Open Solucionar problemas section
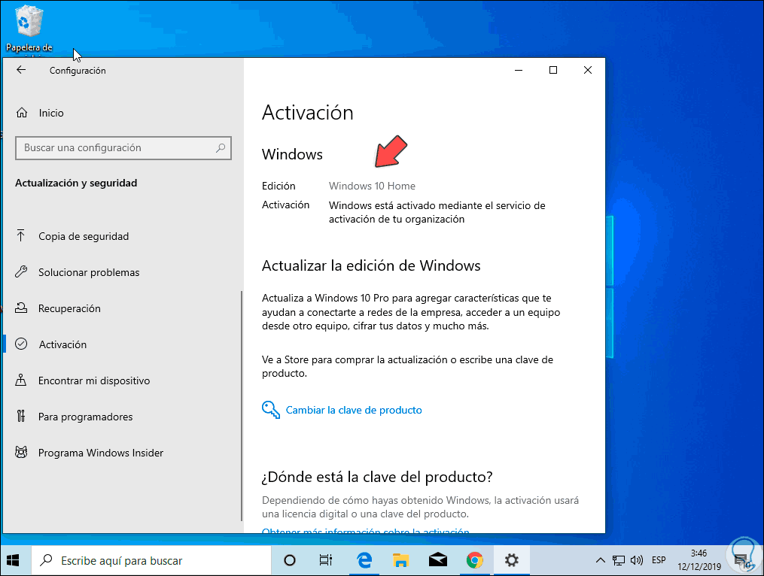The height and width of the screenshot is (576, 764). pos(89,272)
